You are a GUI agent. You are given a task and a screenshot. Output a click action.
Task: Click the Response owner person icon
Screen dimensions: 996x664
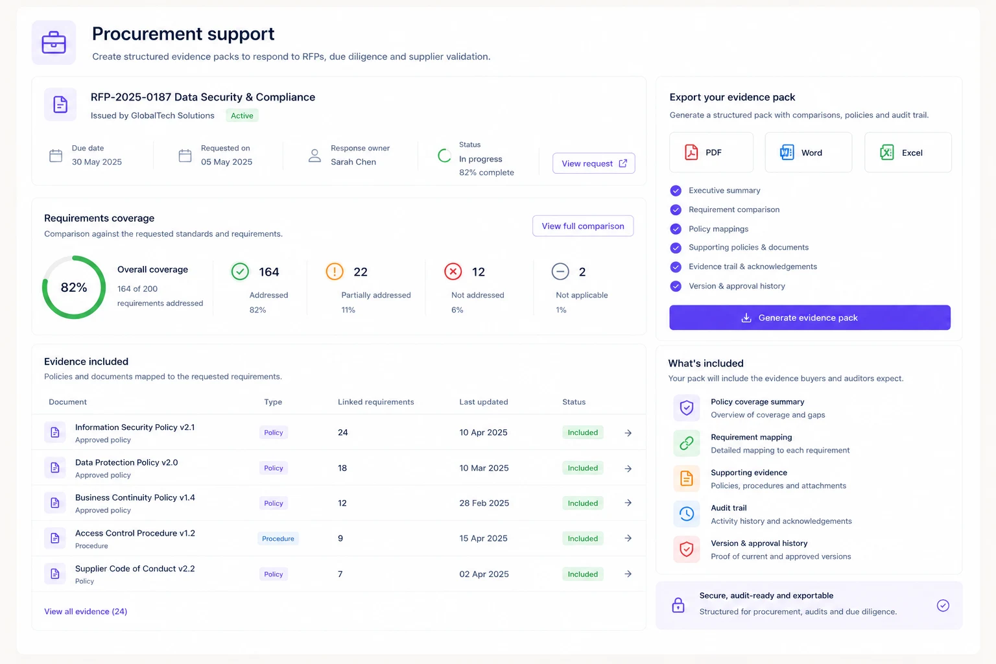(314, 156)
